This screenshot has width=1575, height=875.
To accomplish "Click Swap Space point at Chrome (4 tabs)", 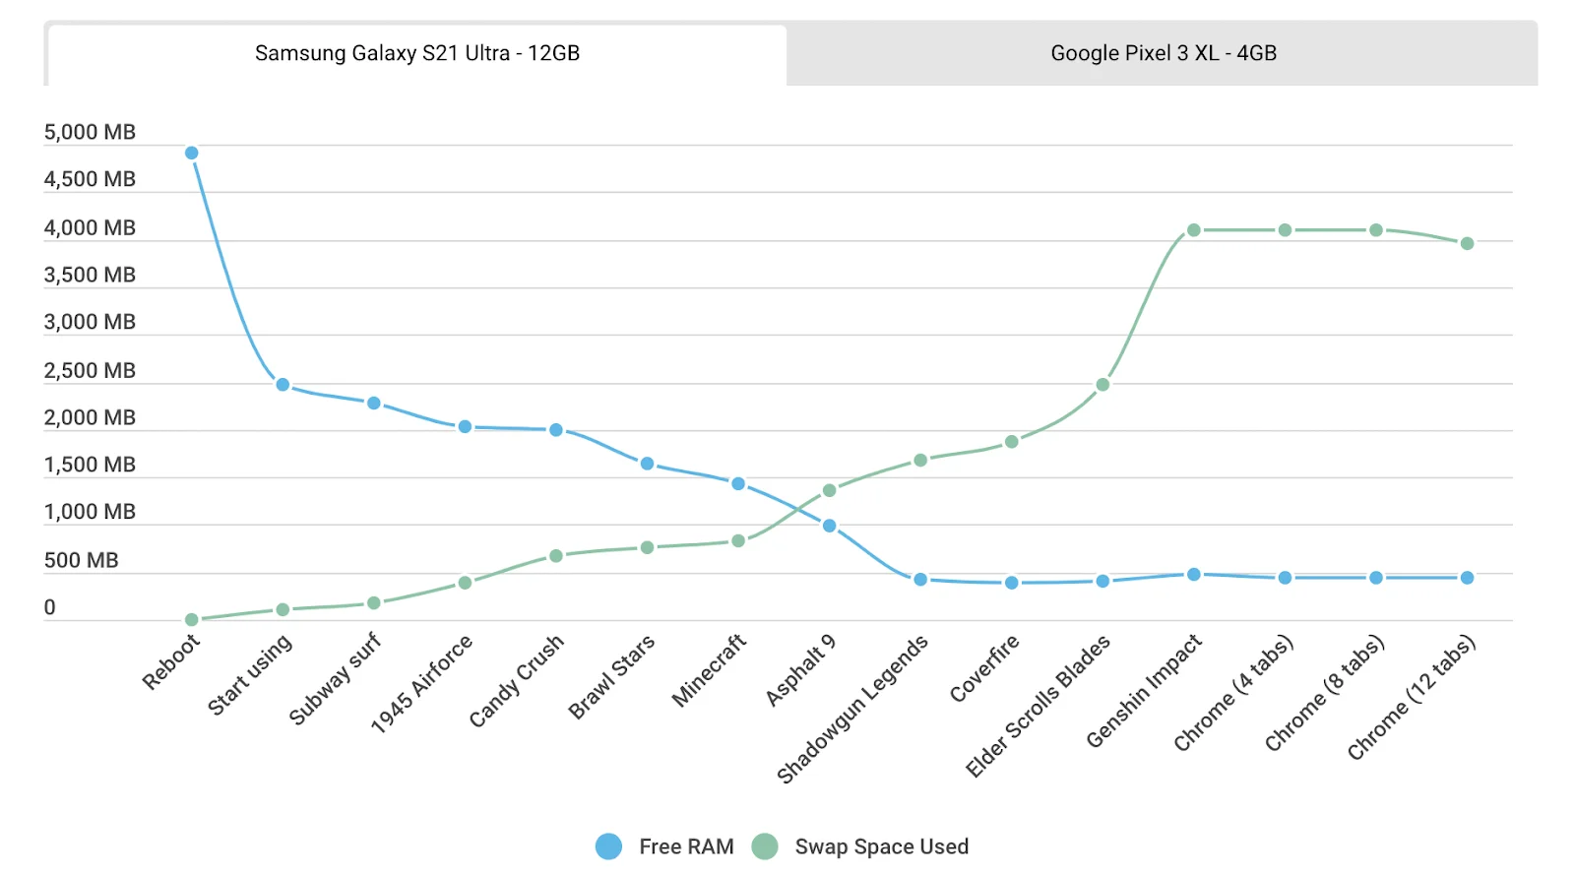I will 1285,230.
